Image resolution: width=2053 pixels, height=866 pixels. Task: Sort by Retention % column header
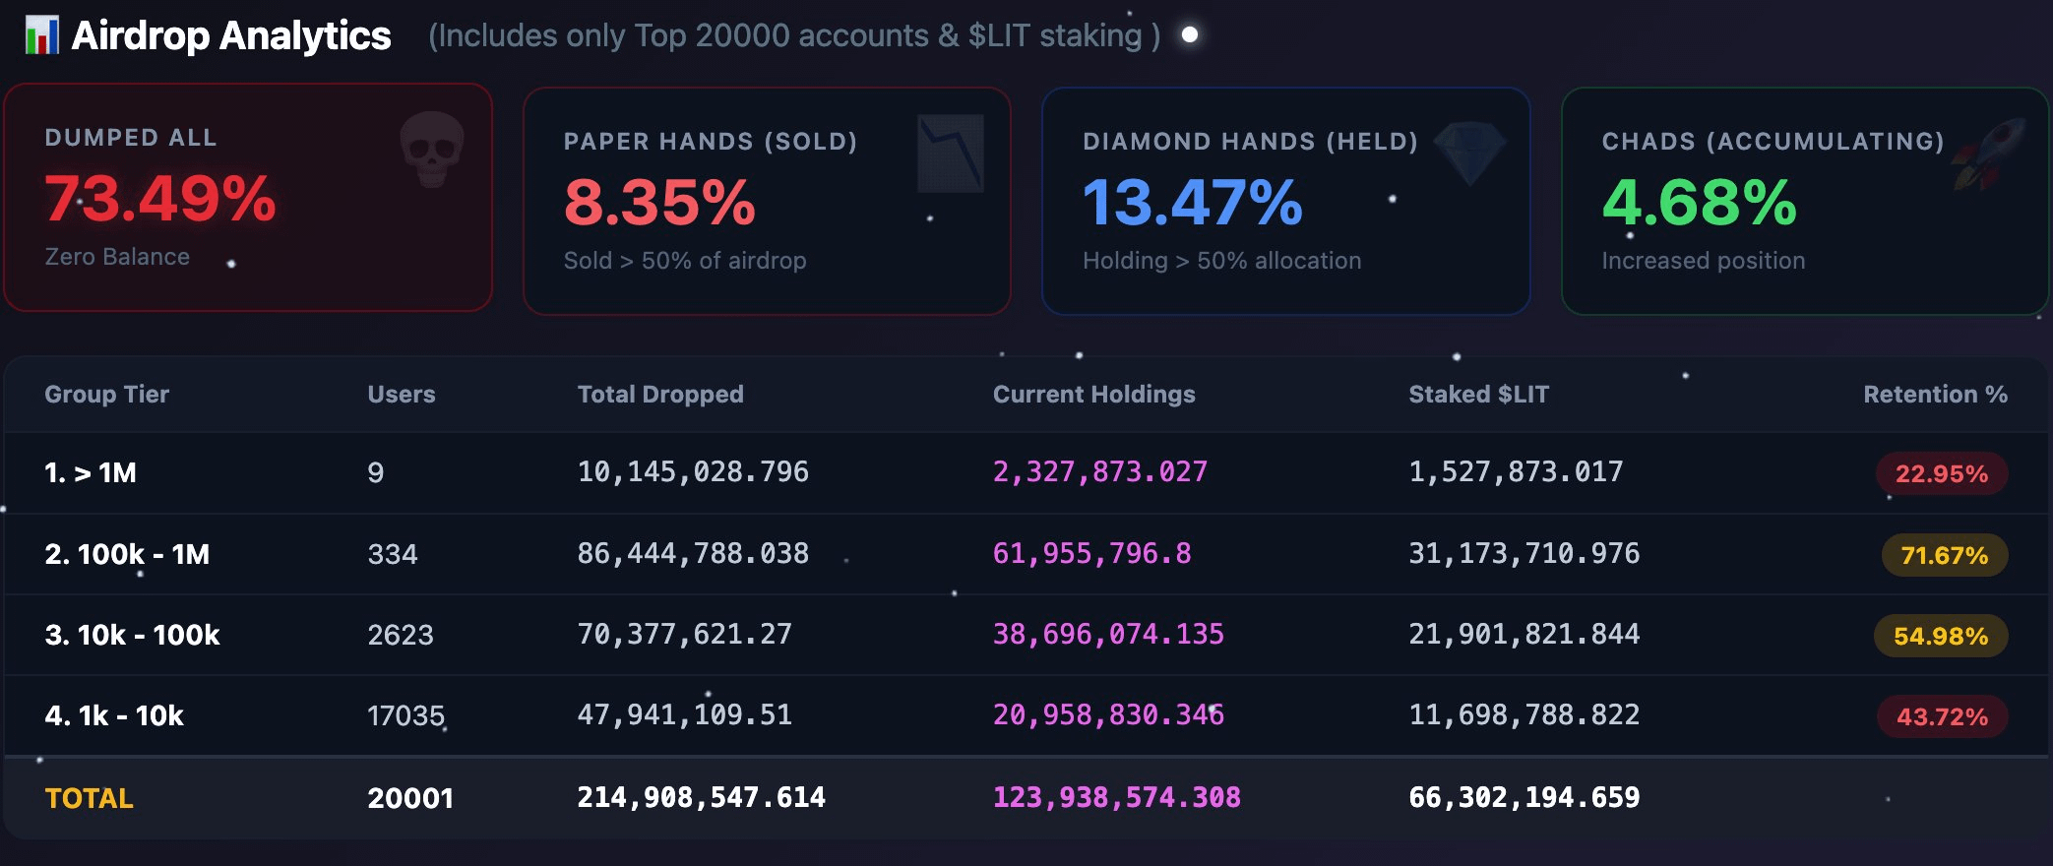click(x=1934, y=395)
